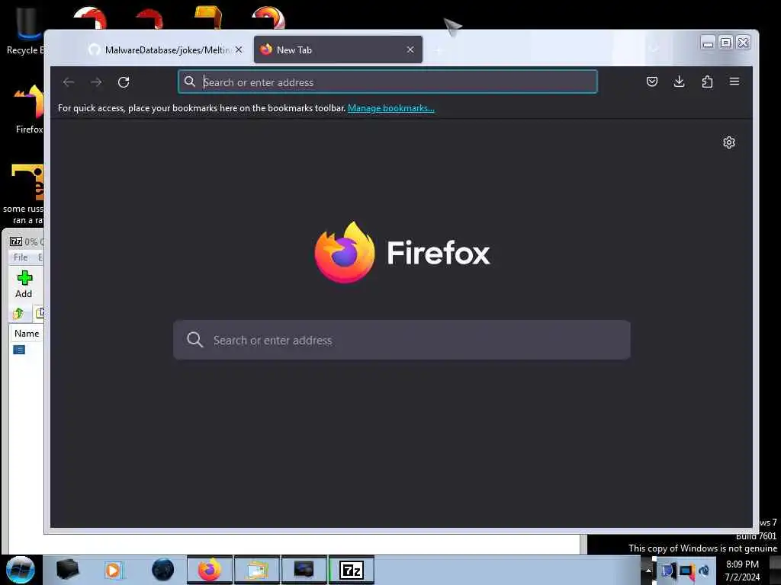Select the blue item in the 7-Zip file list
This screenshot has width=781, height=585.
(x=19, y=350)
